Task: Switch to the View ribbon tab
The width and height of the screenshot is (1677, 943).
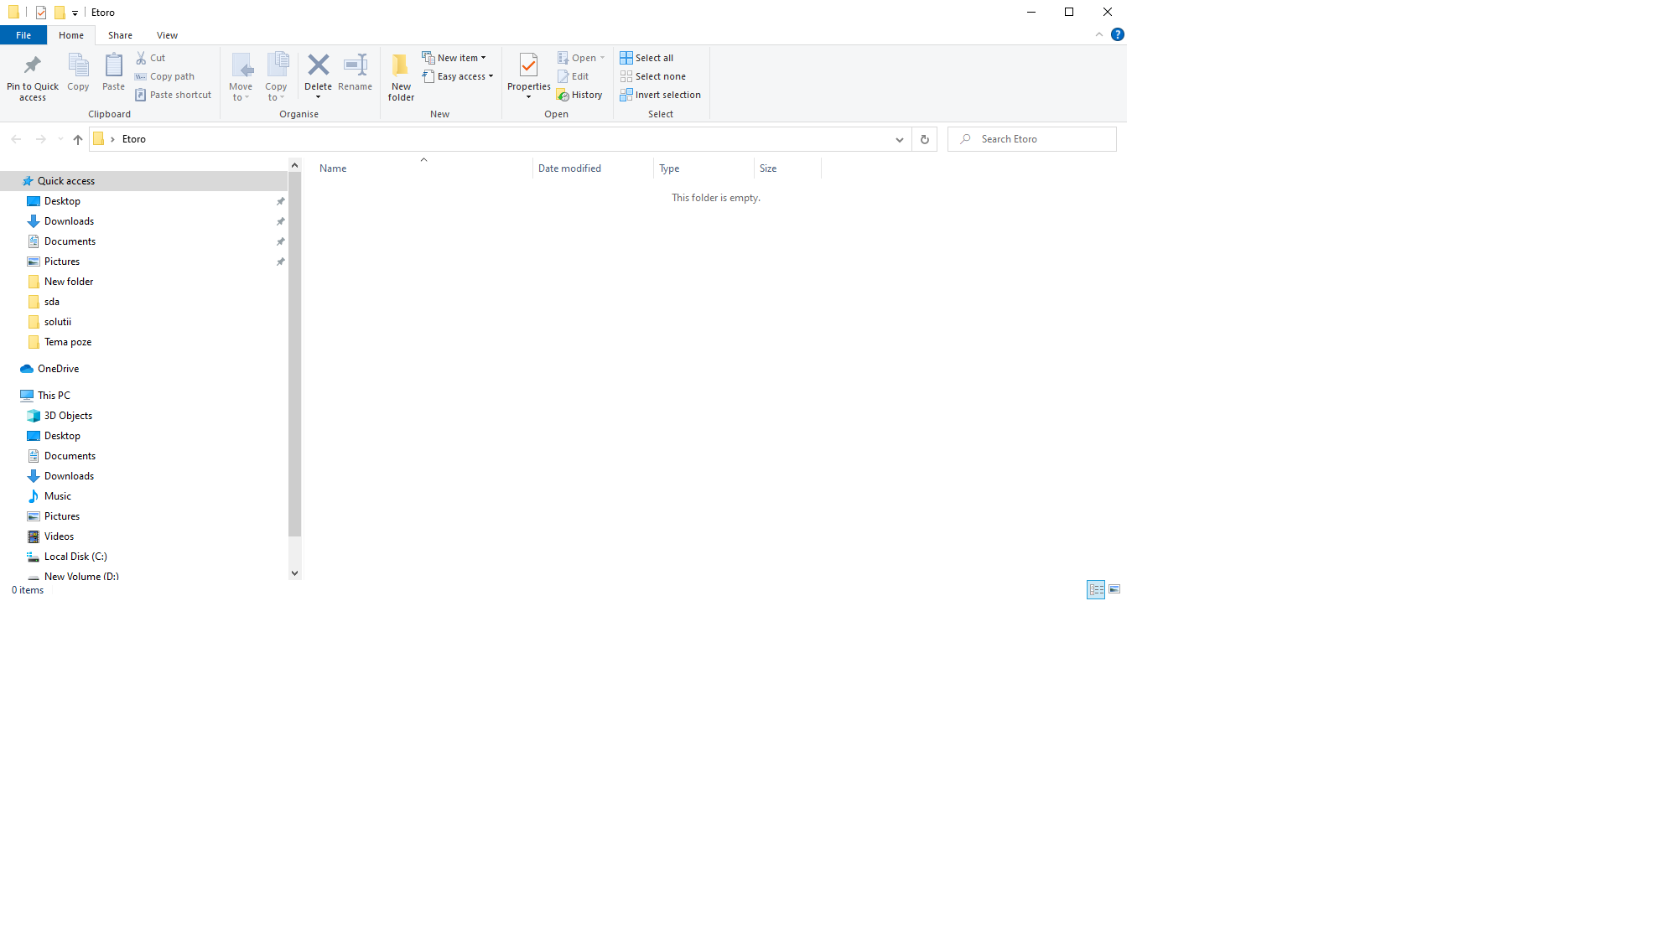Action: 167,35
